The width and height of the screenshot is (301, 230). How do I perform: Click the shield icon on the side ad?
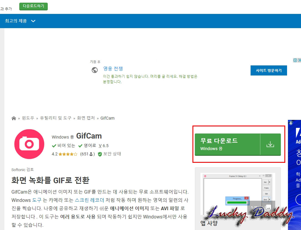(x=291, y=123)
